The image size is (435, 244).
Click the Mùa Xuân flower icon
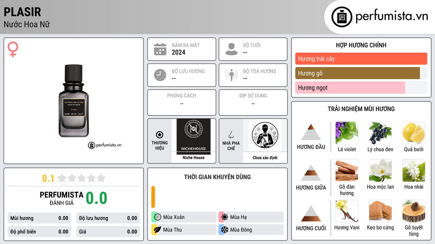tap(158, 217)
